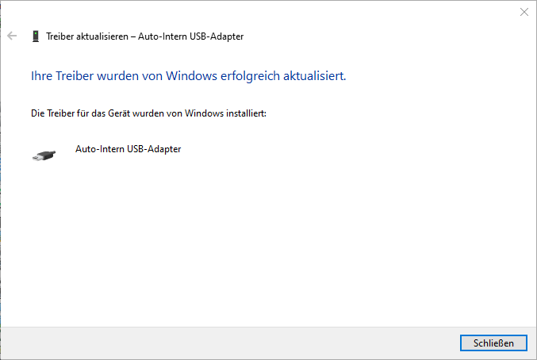The image size is (537, 360).
Task: Click the 'Die Treiber für das Gerät' description line
Action: tap(148, 113)
